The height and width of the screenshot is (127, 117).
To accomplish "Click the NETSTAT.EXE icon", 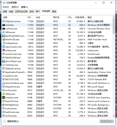I will click(3, 79).
